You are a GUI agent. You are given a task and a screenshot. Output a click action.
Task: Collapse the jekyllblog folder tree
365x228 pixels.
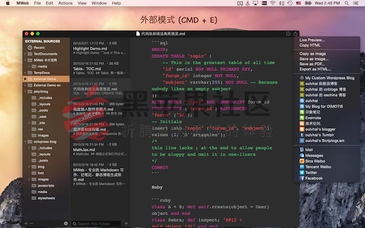(x=25, y=91)
